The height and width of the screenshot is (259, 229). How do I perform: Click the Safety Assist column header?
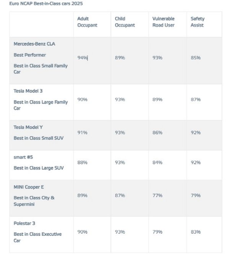coord(198,22)
